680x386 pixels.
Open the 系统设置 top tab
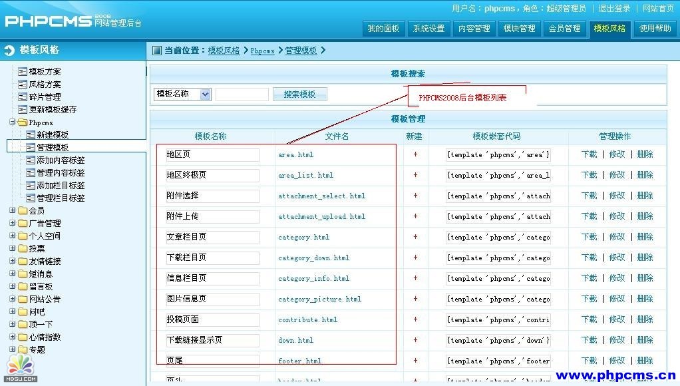428,29
